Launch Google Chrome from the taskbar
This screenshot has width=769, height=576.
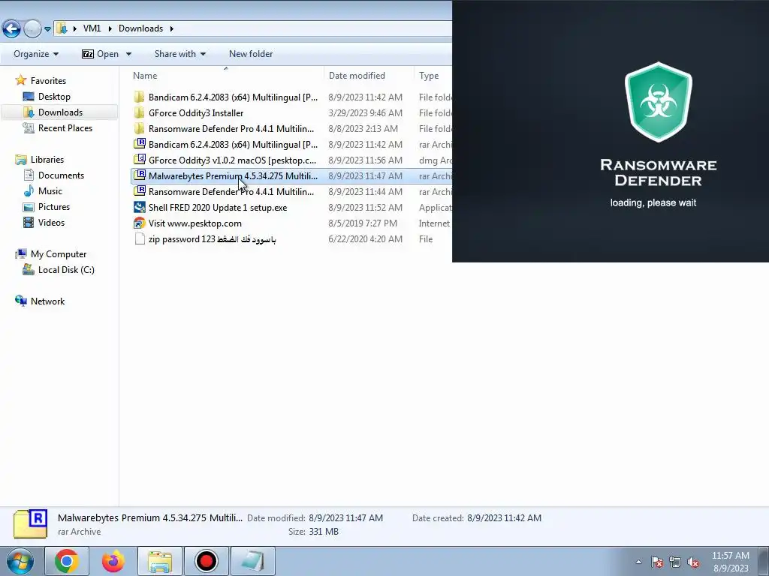67,561
